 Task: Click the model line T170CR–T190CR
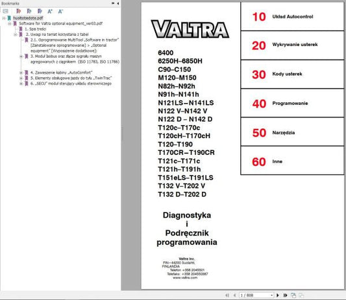(186, 152)
